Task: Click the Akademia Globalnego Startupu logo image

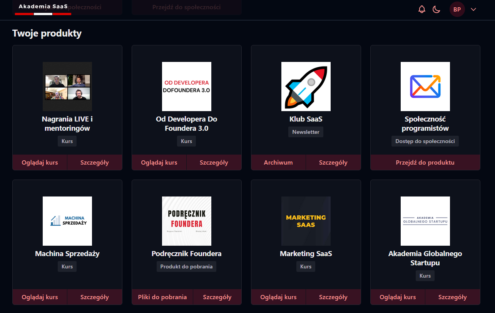Action: 425,221
